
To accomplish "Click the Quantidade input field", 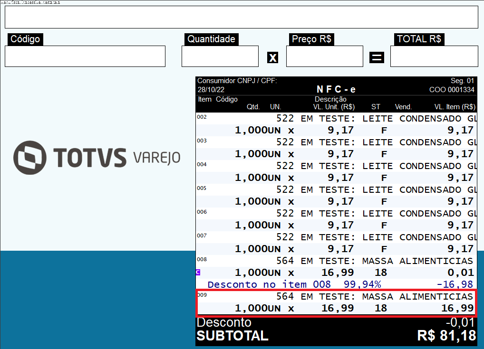I will [220, 56].
